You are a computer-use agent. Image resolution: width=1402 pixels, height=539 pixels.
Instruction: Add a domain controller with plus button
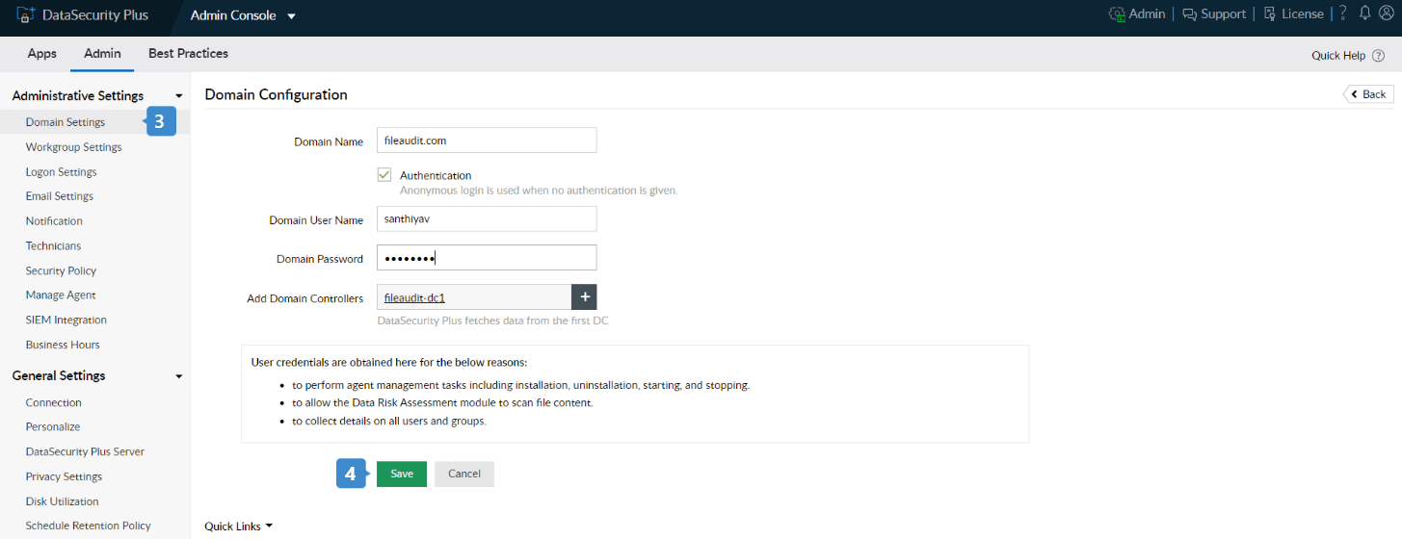[584, 297]
